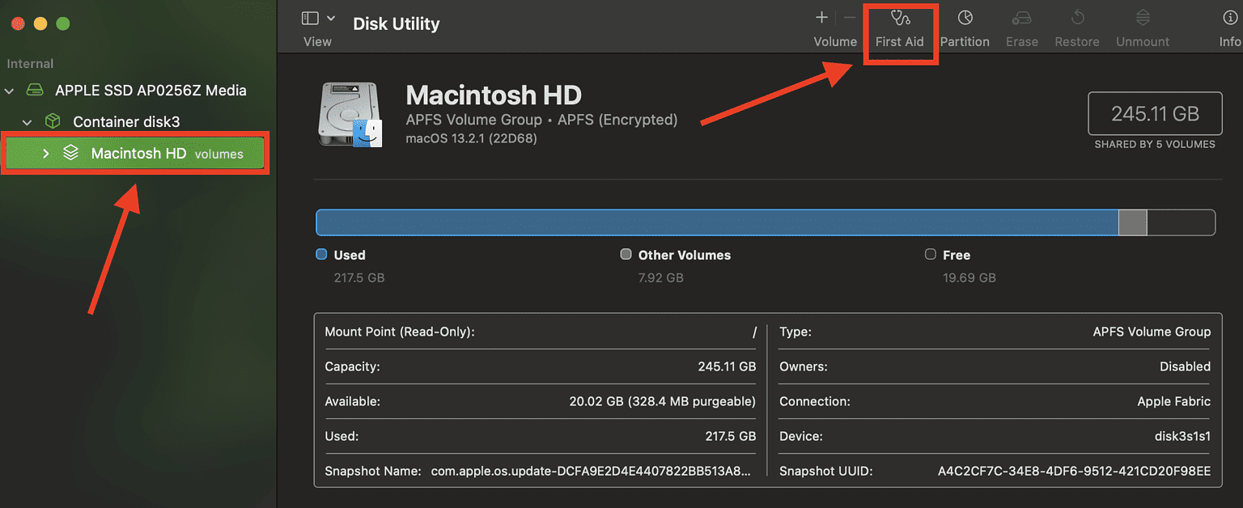The width and height of the screenshot is (1243, 508).
Task: Click the Apple Fabric connection value
Action: [1174, 401]
